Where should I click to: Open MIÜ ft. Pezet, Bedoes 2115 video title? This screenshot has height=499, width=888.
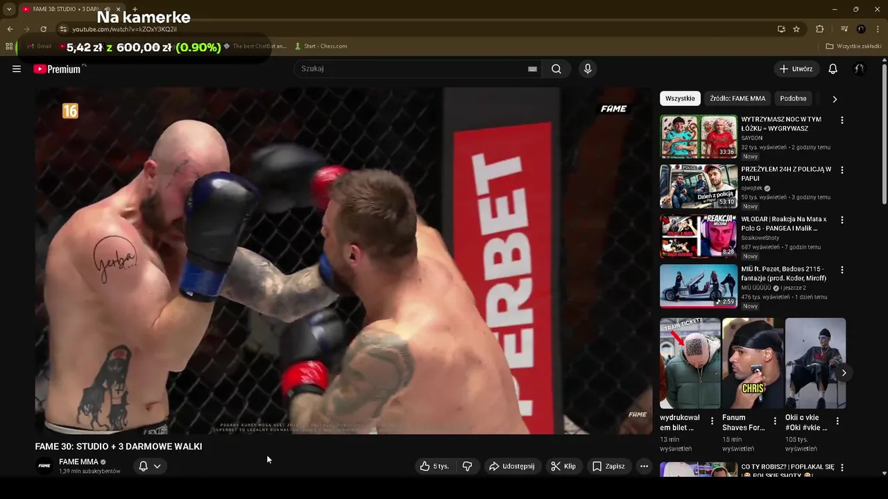coord(783,273)
